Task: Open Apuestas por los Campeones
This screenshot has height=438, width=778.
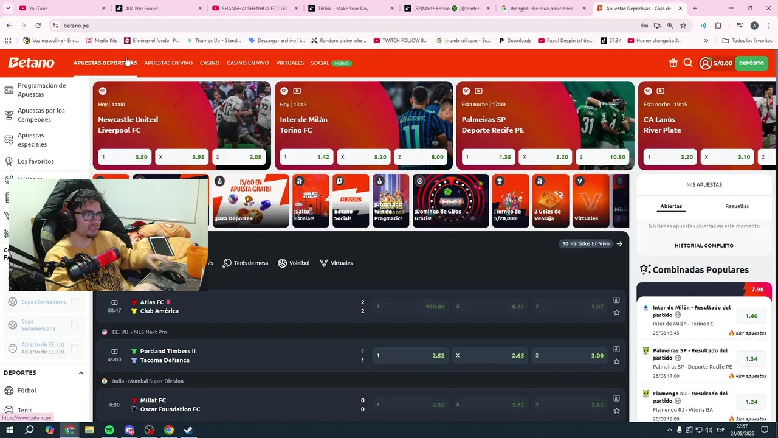Action: 41,115
